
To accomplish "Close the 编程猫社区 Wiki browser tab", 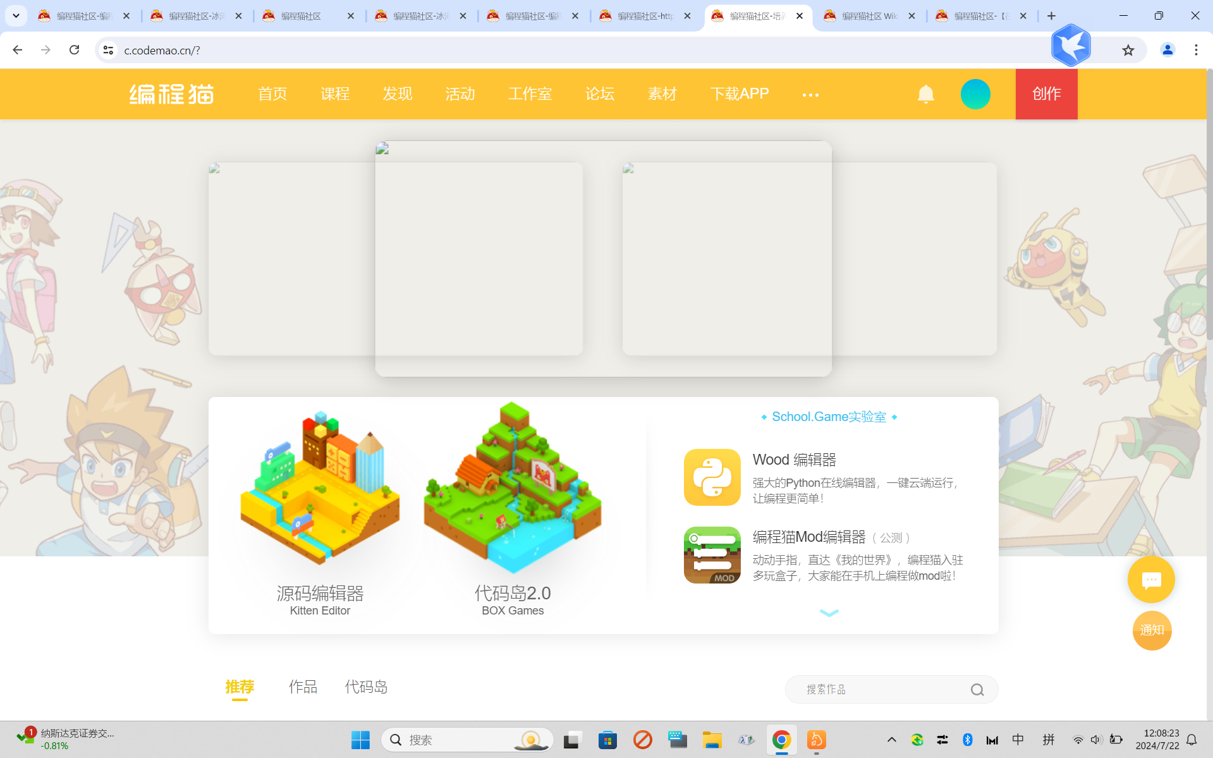I will [x=911, y=16].
